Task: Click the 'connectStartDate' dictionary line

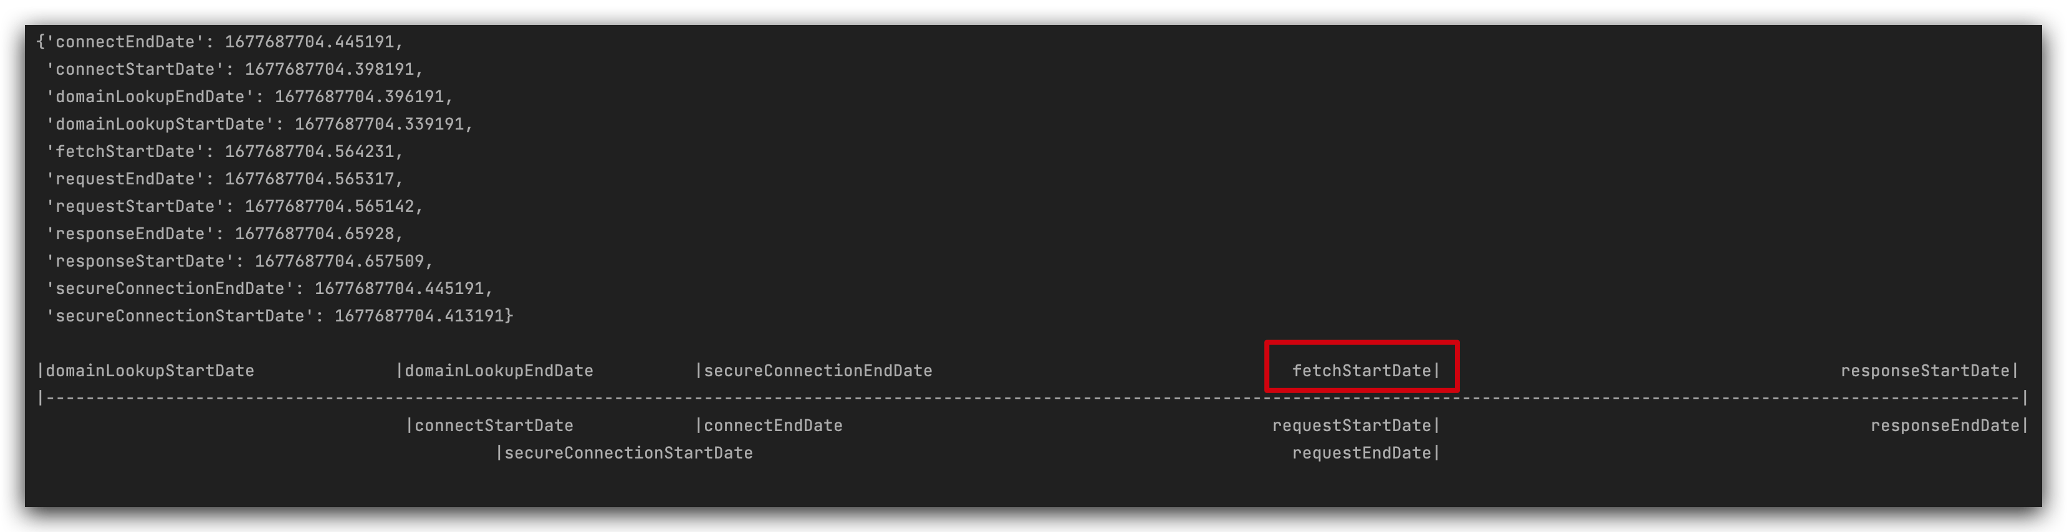Action: (234, 69)
